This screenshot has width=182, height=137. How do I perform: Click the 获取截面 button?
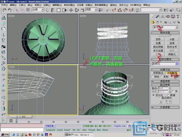pos(172,73)
